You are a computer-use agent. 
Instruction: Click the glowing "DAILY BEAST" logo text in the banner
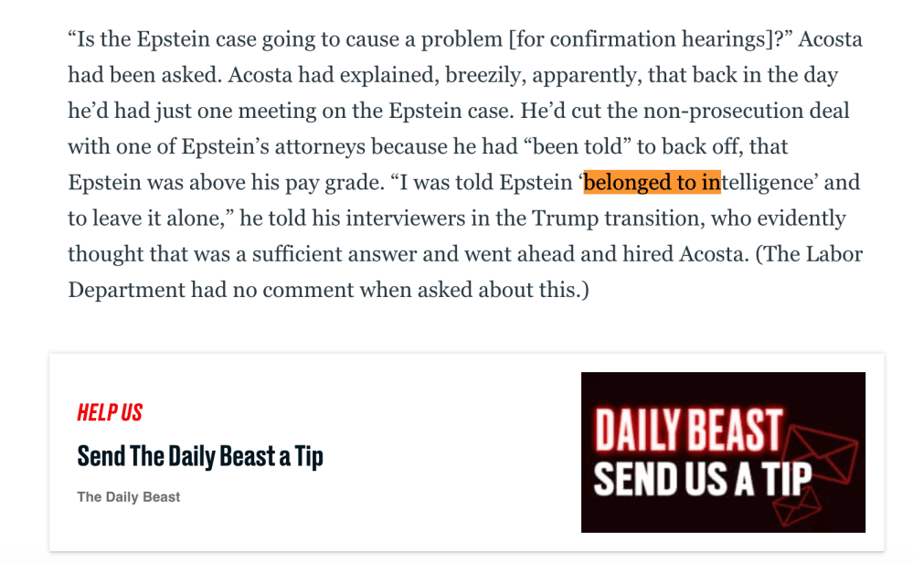click(x=688, y=429)
